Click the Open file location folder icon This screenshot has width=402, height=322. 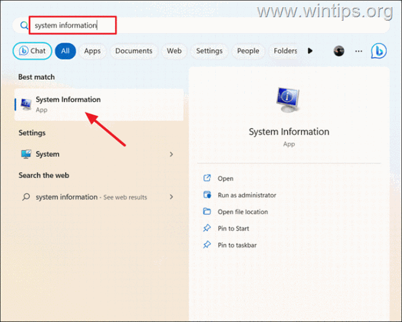pyautogui.click(x=207, y=211)
